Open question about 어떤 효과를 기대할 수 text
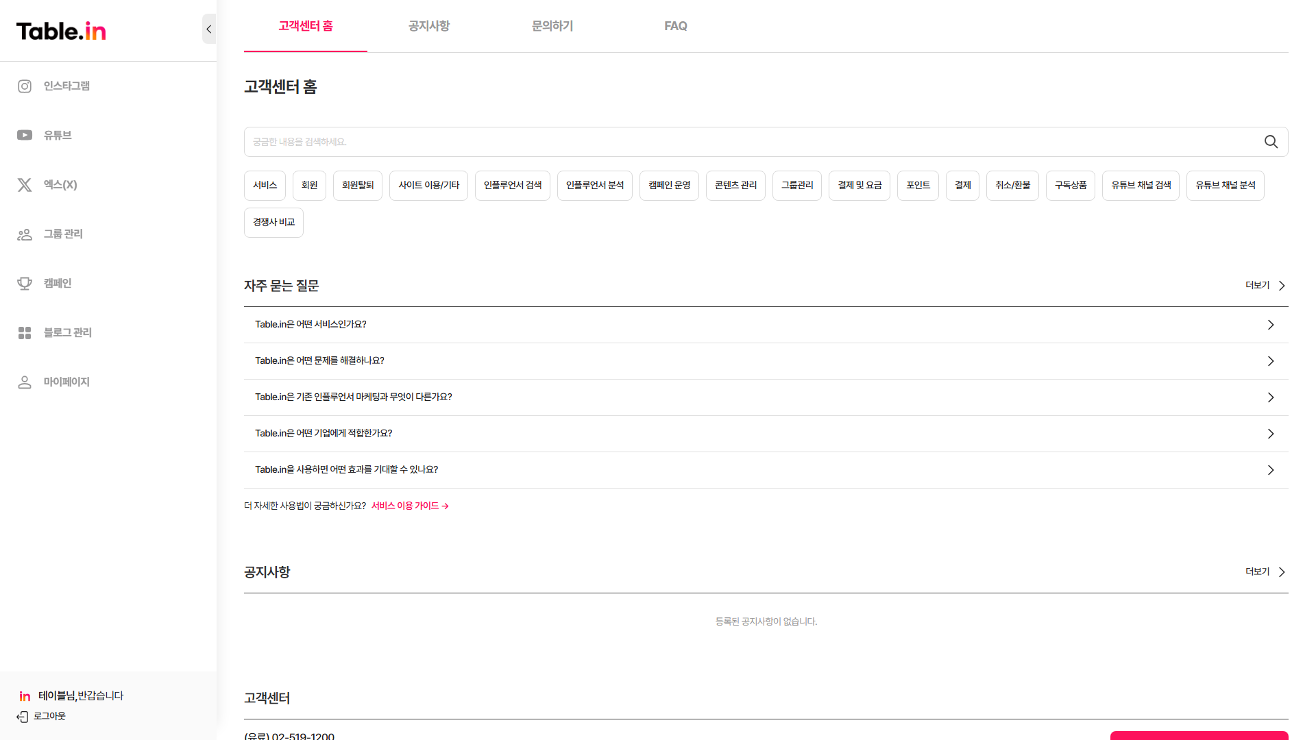The image size is (1316, 740). point(346,470)
